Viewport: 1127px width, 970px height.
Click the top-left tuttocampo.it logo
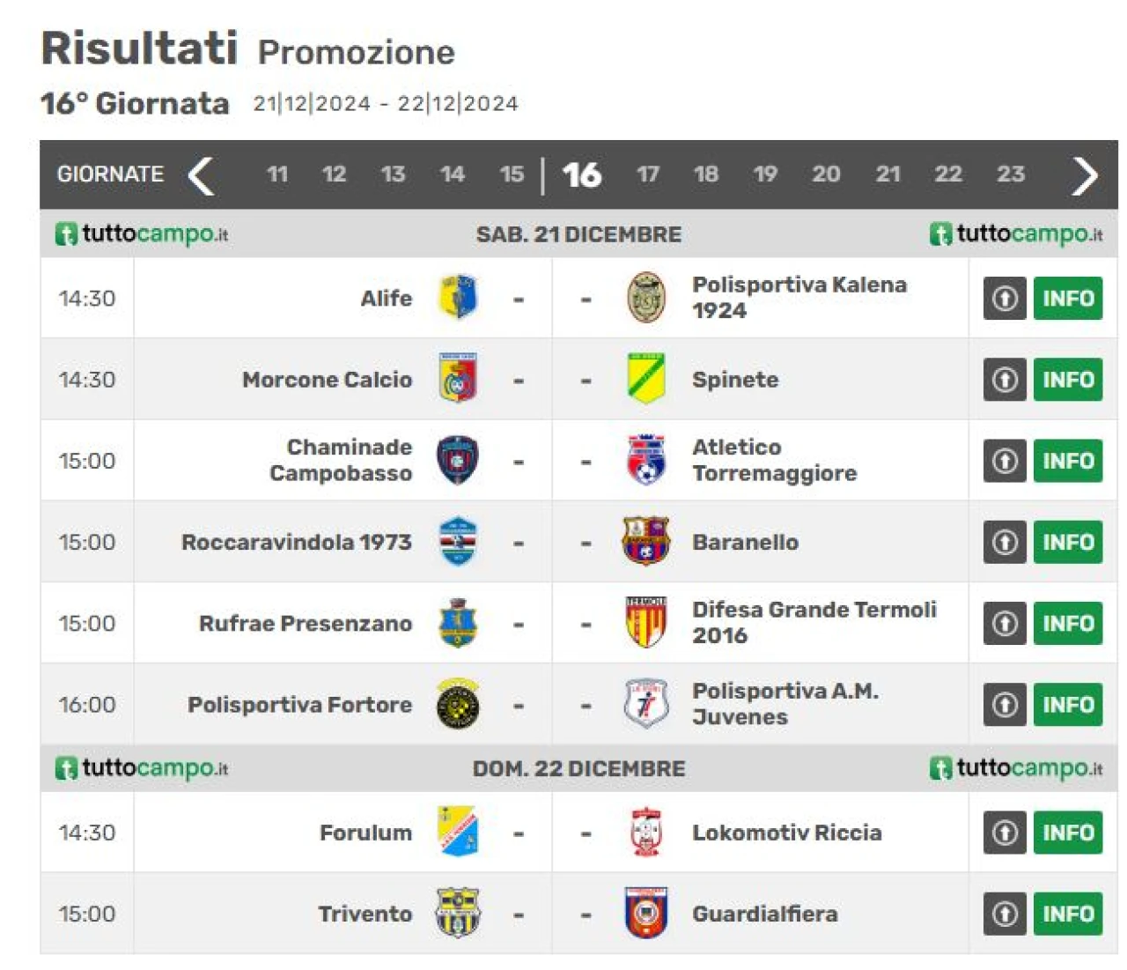point(142,233)
